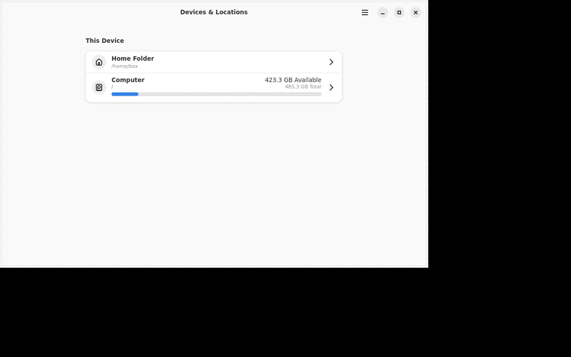Click the 423.3 GB Available text
The width and height of the screenshot is (571, 357).
[293, 80]
